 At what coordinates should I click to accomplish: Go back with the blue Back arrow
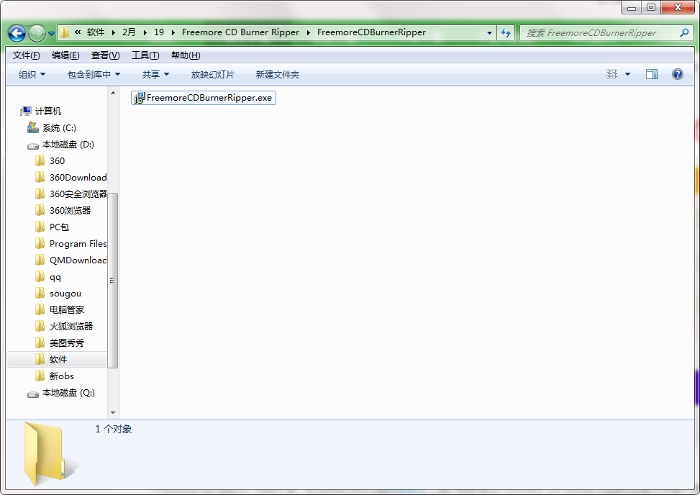[17, 33]
